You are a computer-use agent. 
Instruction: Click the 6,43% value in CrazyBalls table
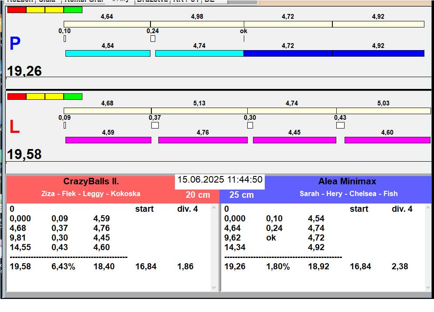[63, 266]
